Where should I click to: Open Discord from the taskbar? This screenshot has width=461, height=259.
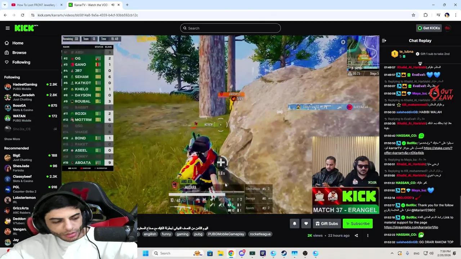[x=242, y=253]
